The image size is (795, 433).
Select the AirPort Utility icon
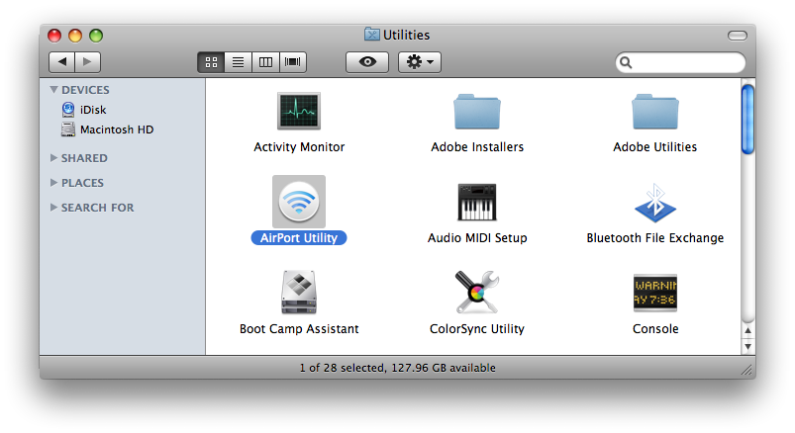(x=299, y=202)
